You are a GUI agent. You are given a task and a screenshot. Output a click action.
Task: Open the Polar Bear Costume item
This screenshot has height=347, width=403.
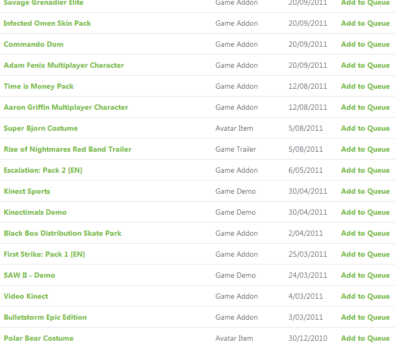coord(38,339)
